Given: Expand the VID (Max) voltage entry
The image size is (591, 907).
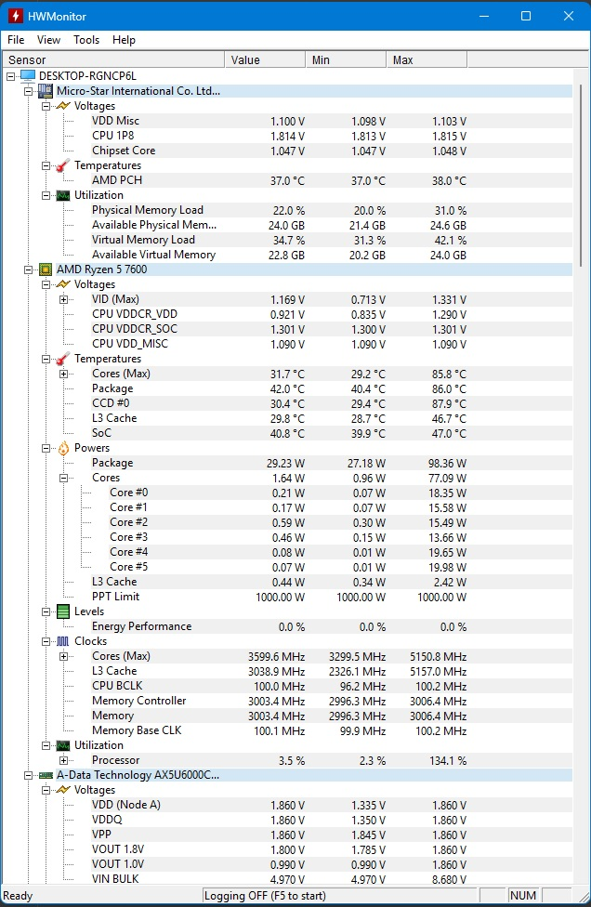Looking at the screenshot, I should [63, 299].
